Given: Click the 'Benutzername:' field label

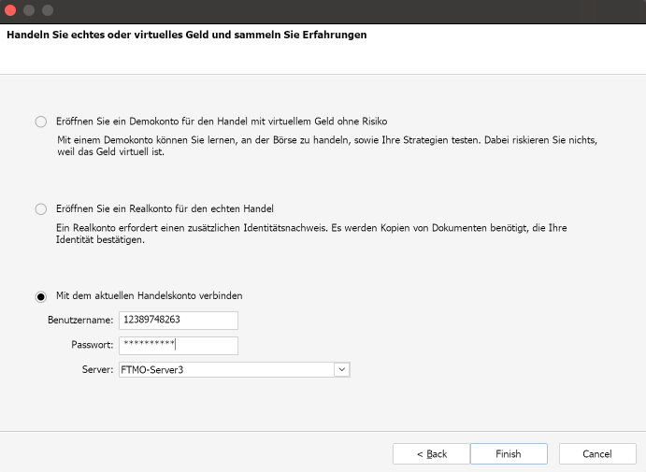Looking at the screenshot, I should point(80,321).
